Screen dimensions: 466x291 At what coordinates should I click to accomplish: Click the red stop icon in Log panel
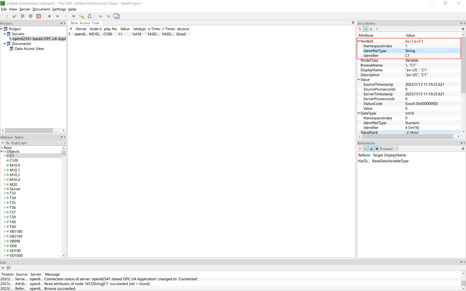click(x=3, y=268)
